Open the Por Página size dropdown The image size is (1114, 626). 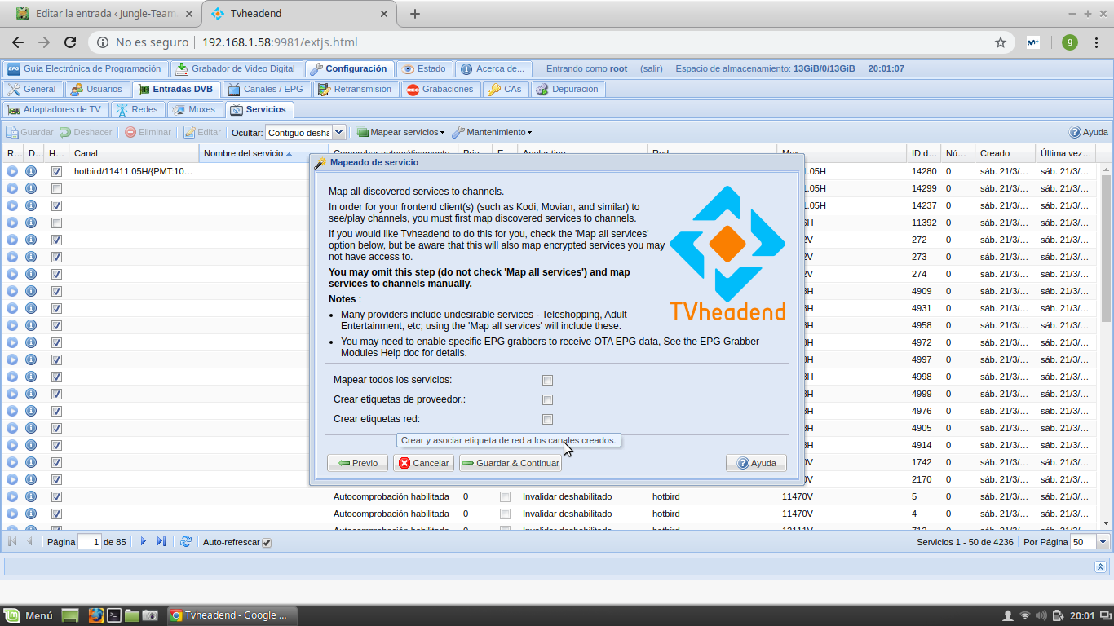coord(1103,542)
